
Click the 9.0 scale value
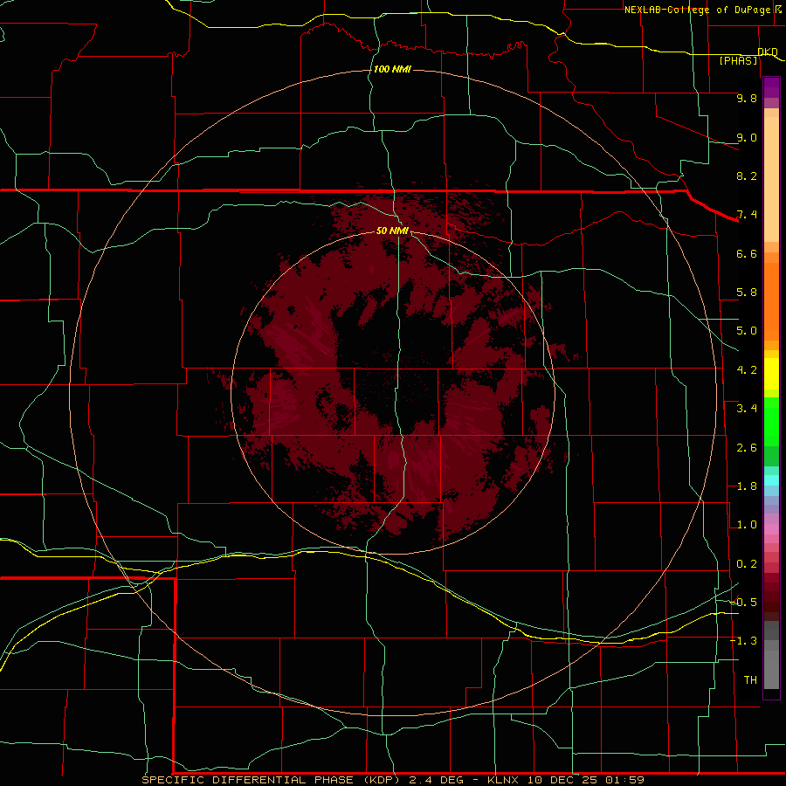(x=747, y=137)
